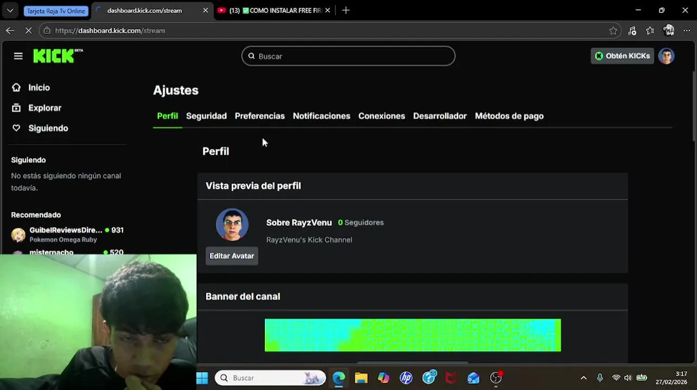Close the dashboard.kick.com tab
697x390 pixels.
[x=205, y=10]
